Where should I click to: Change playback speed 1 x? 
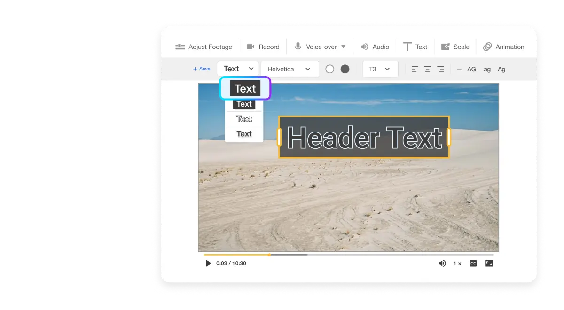tap(457, 263)
